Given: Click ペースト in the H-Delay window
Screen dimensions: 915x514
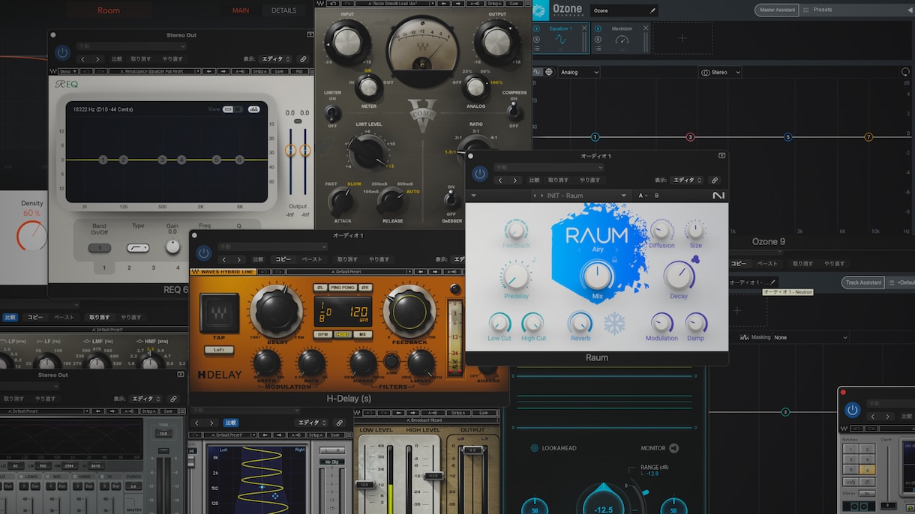Looking at the screenshot, I should pos(312,259).
